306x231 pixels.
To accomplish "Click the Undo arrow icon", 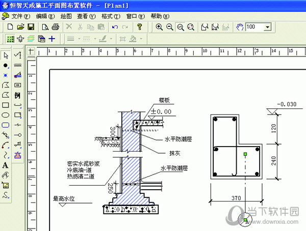I will coord(115,26).
